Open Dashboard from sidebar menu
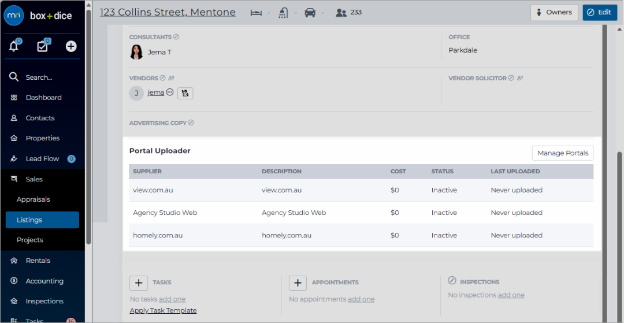The width and height of the screenshot is (624, 323). pos(43,98)
